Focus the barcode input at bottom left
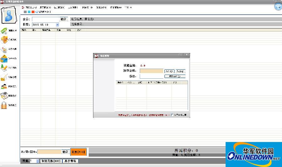The height and width of the screenshot is (167, 282). (x=49, y=152)
